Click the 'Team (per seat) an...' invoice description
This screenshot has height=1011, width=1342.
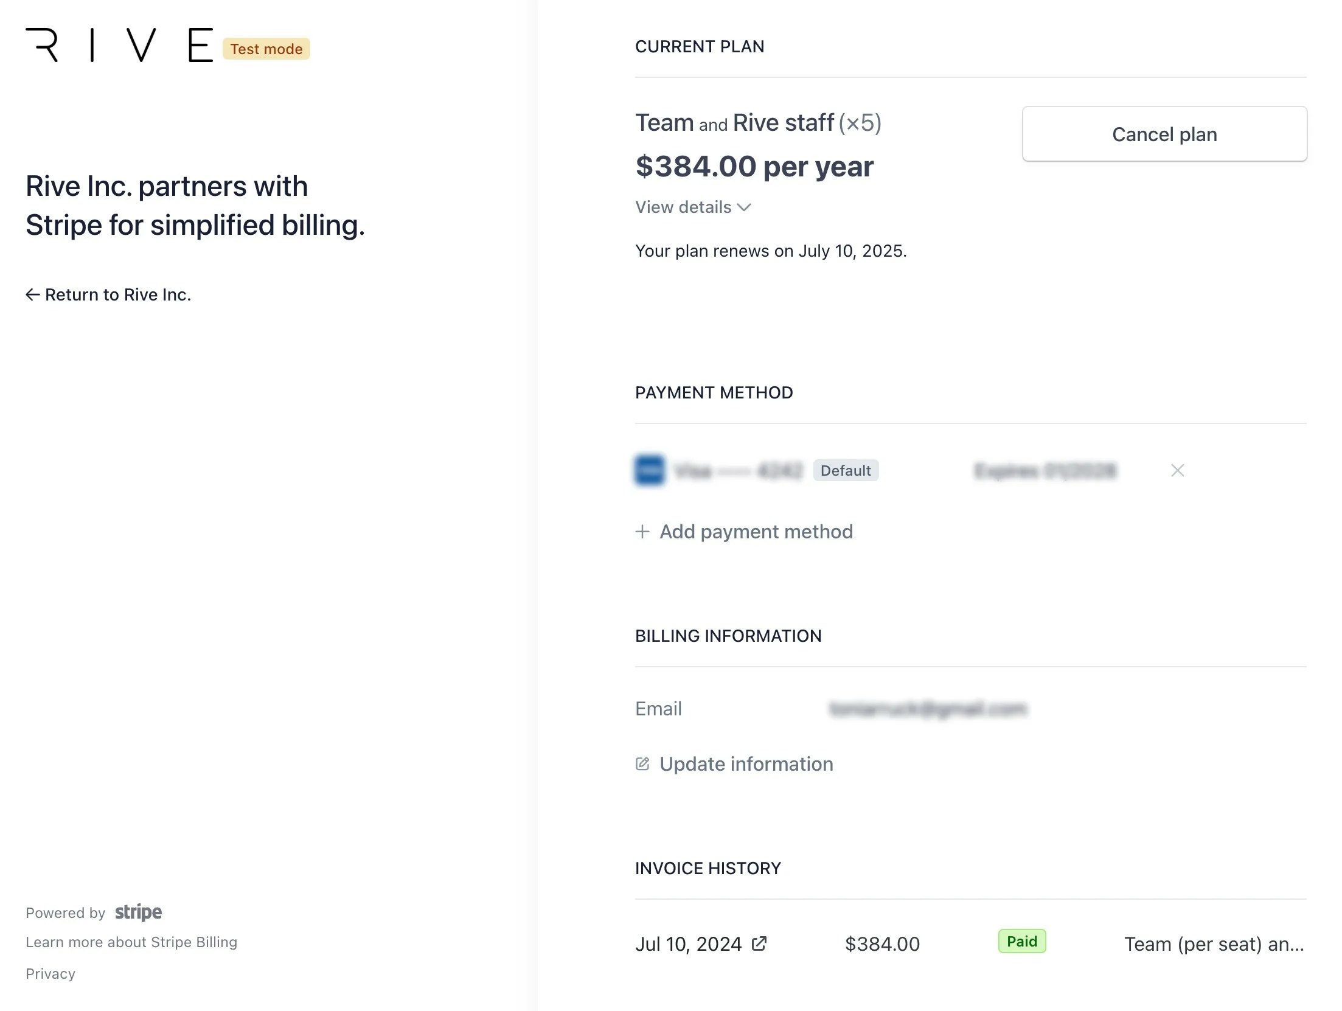click(1214, 944)
